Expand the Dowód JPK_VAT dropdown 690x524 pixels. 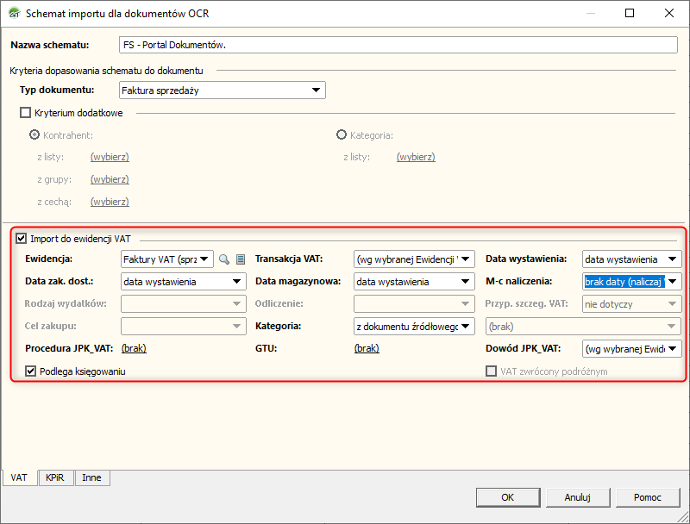pos(631,349)
